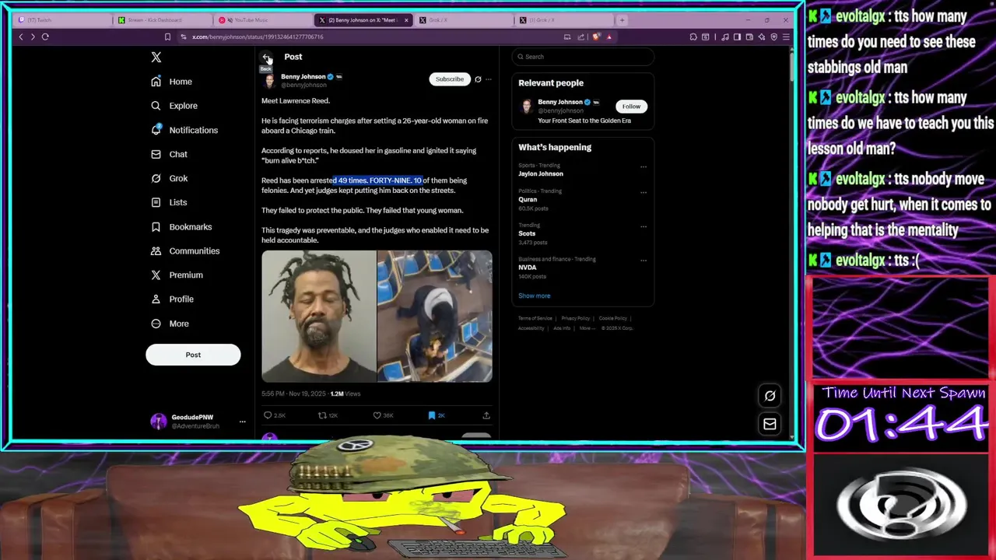Click the bookmark icon left of the URL
Image resolution: width=996 pixels, height=560 pixels.
167,37
